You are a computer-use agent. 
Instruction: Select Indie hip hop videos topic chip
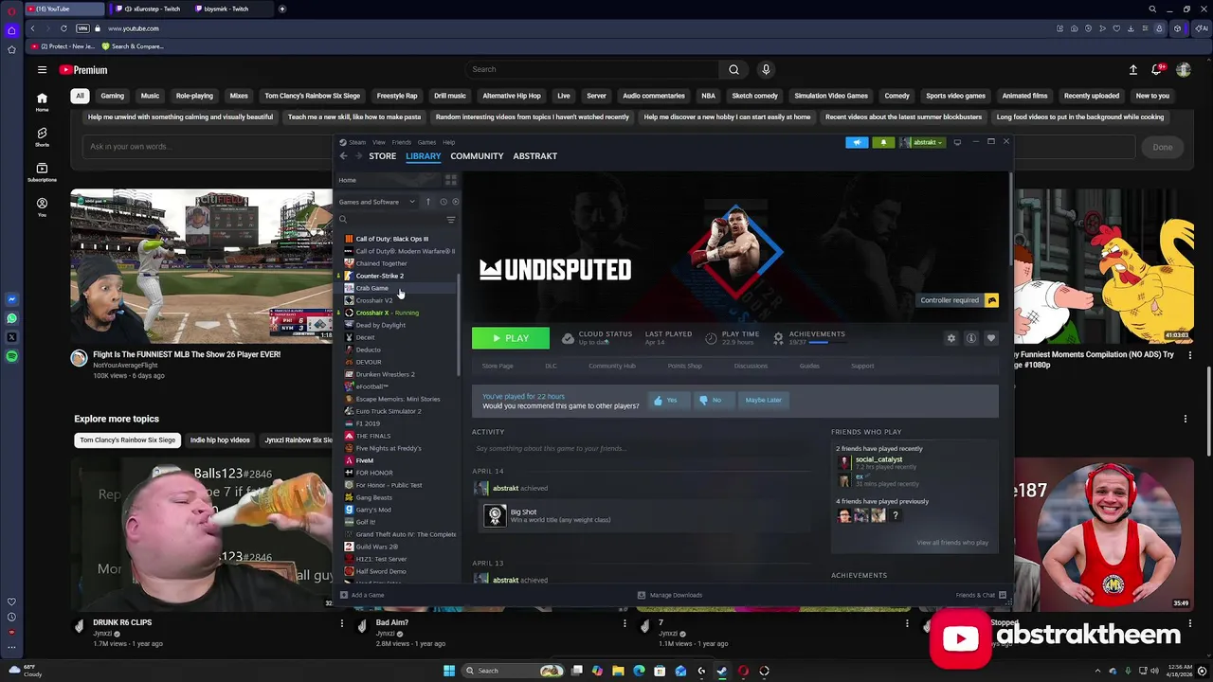pyautogui.click(x=220, y=440)
